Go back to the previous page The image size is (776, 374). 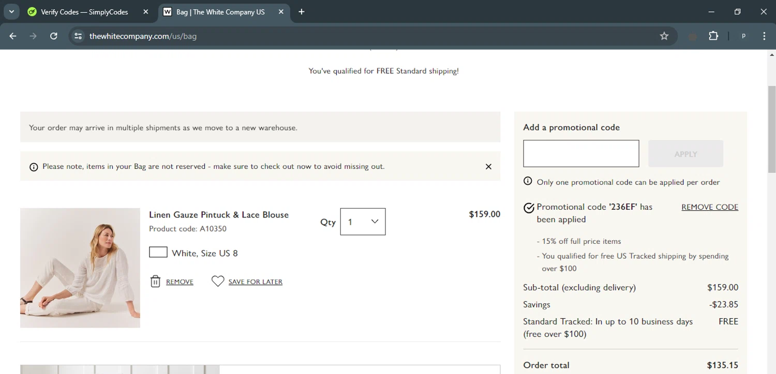tap(13, 36)
